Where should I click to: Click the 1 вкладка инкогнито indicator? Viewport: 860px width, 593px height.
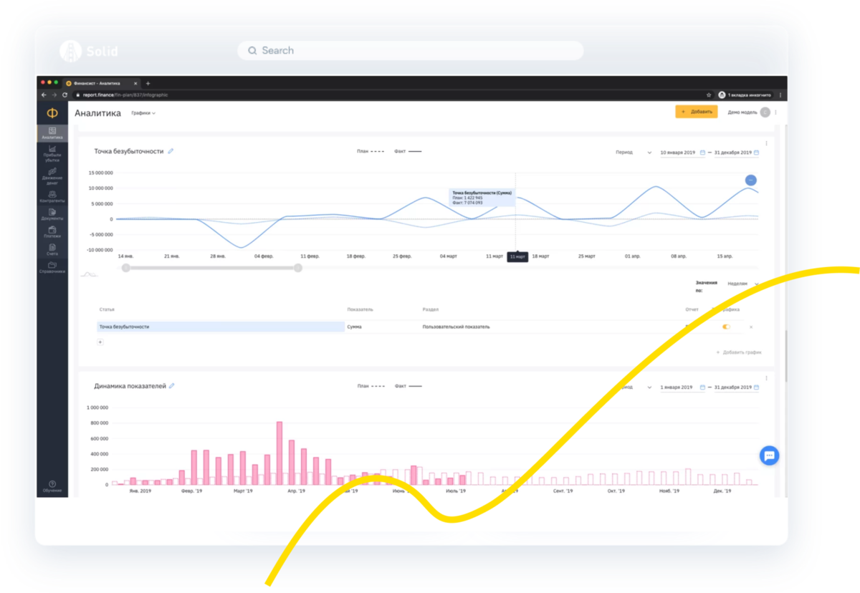click(x=745, y=95)
